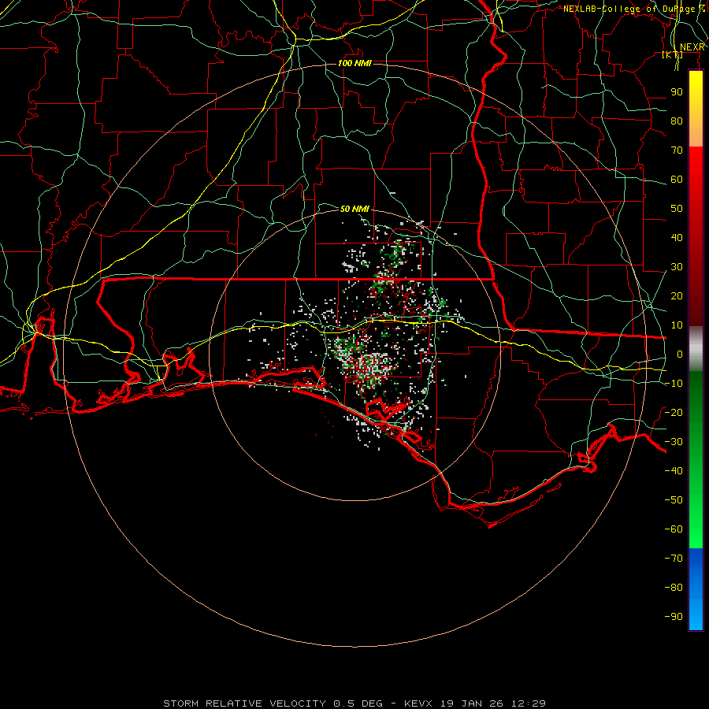Click the "19 JAN 26" date in footer

[x=472, y=703]
